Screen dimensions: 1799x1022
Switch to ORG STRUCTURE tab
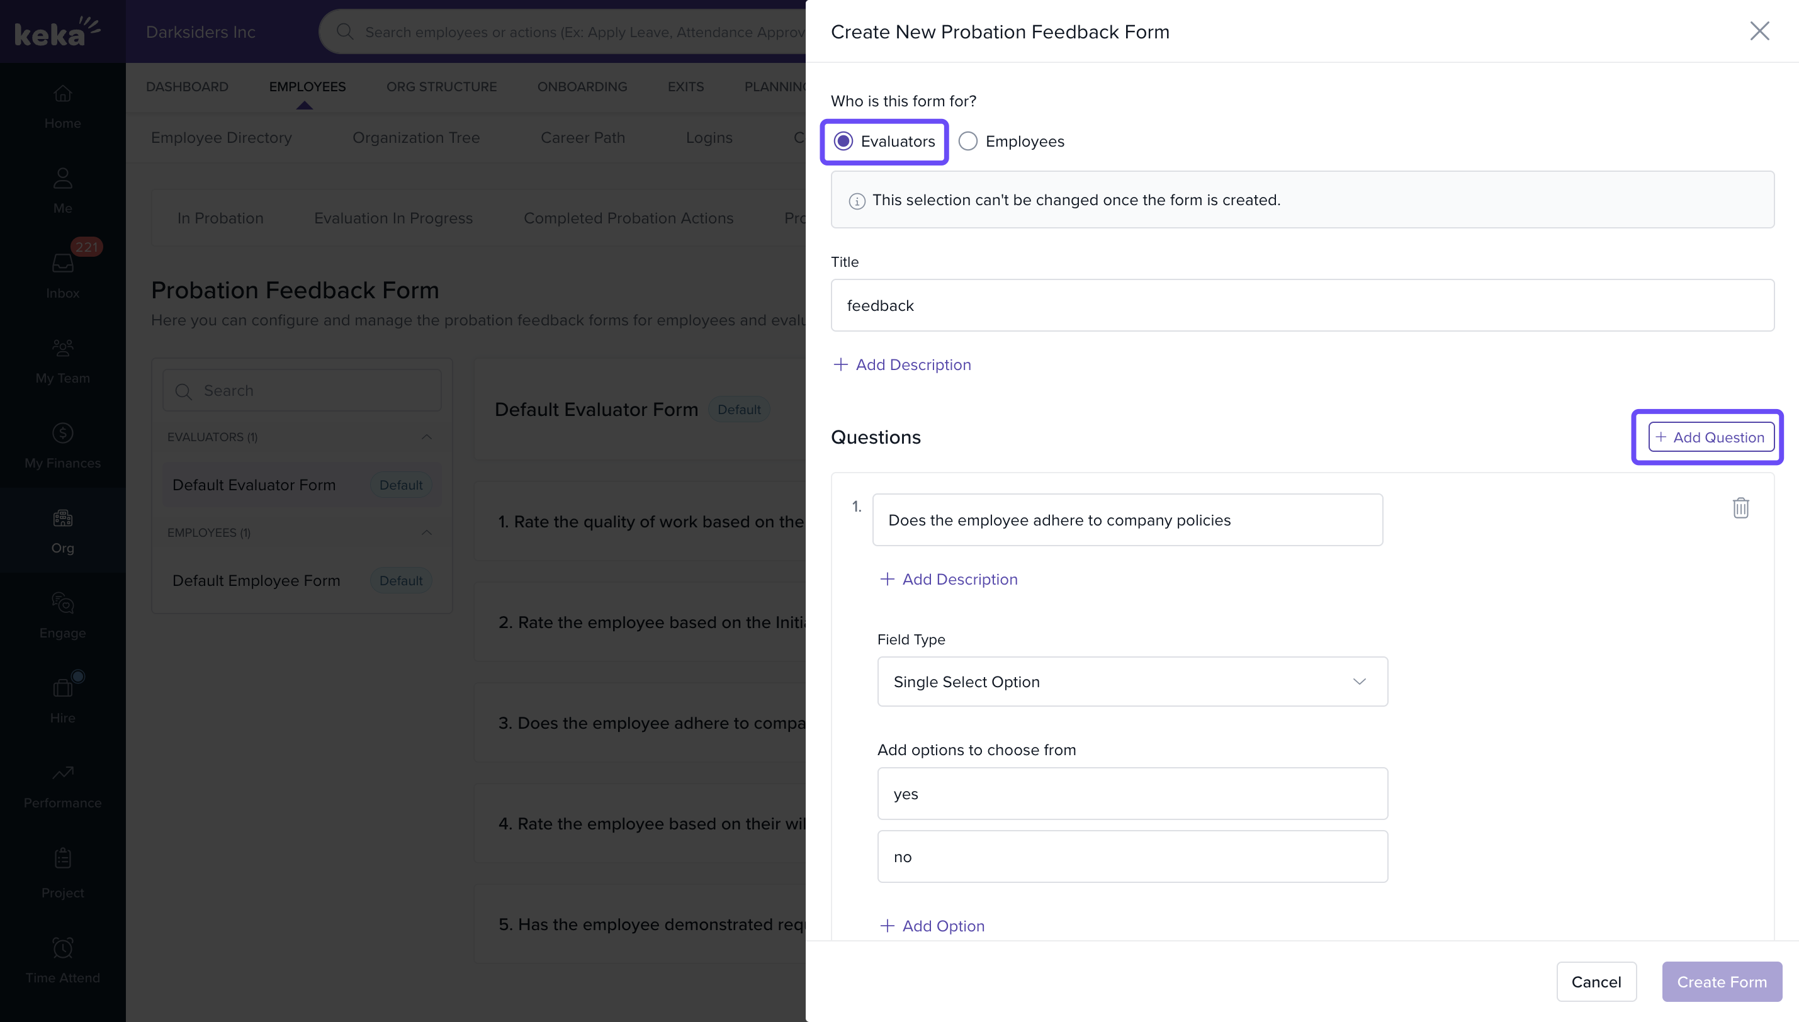[441, 86]
